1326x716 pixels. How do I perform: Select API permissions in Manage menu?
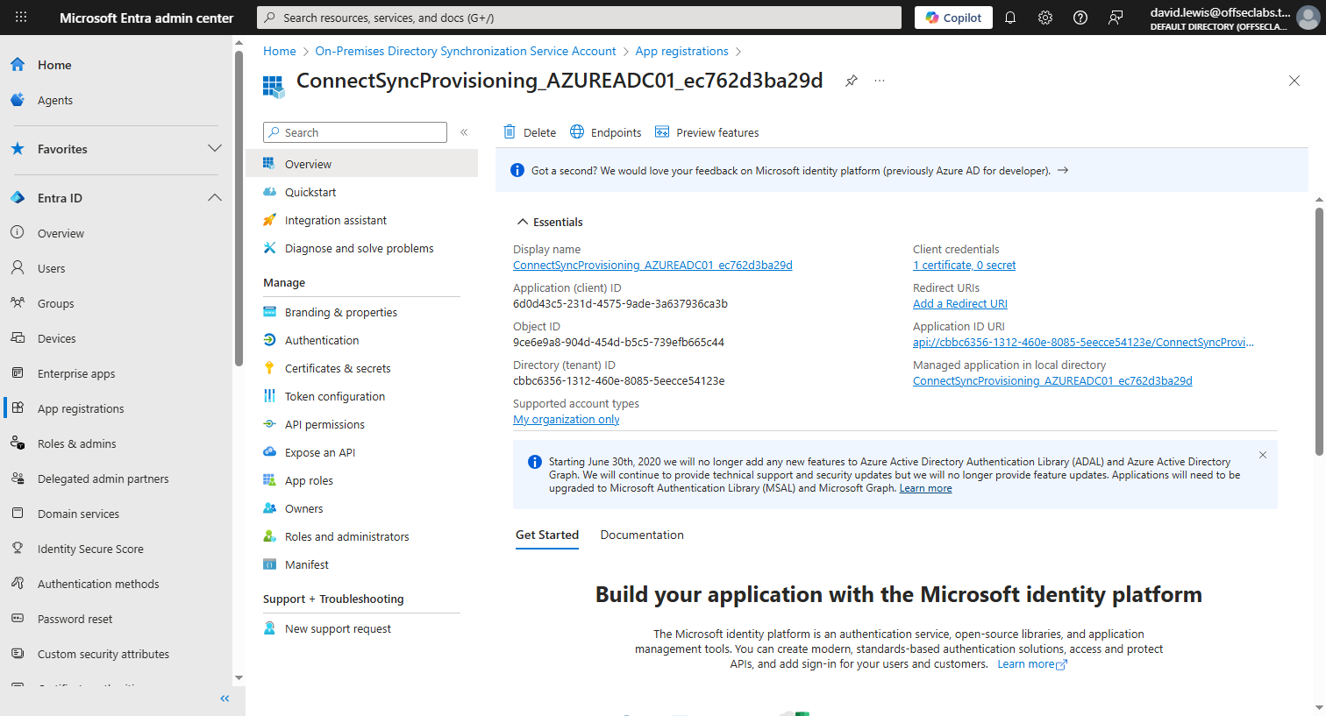point(324,424)
